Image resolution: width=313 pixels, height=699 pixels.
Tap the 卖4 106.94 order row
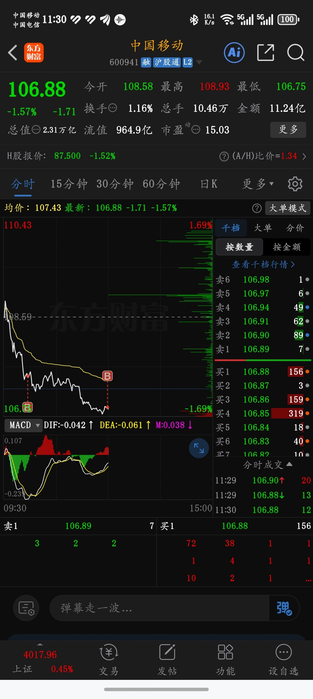pos(263,307)
